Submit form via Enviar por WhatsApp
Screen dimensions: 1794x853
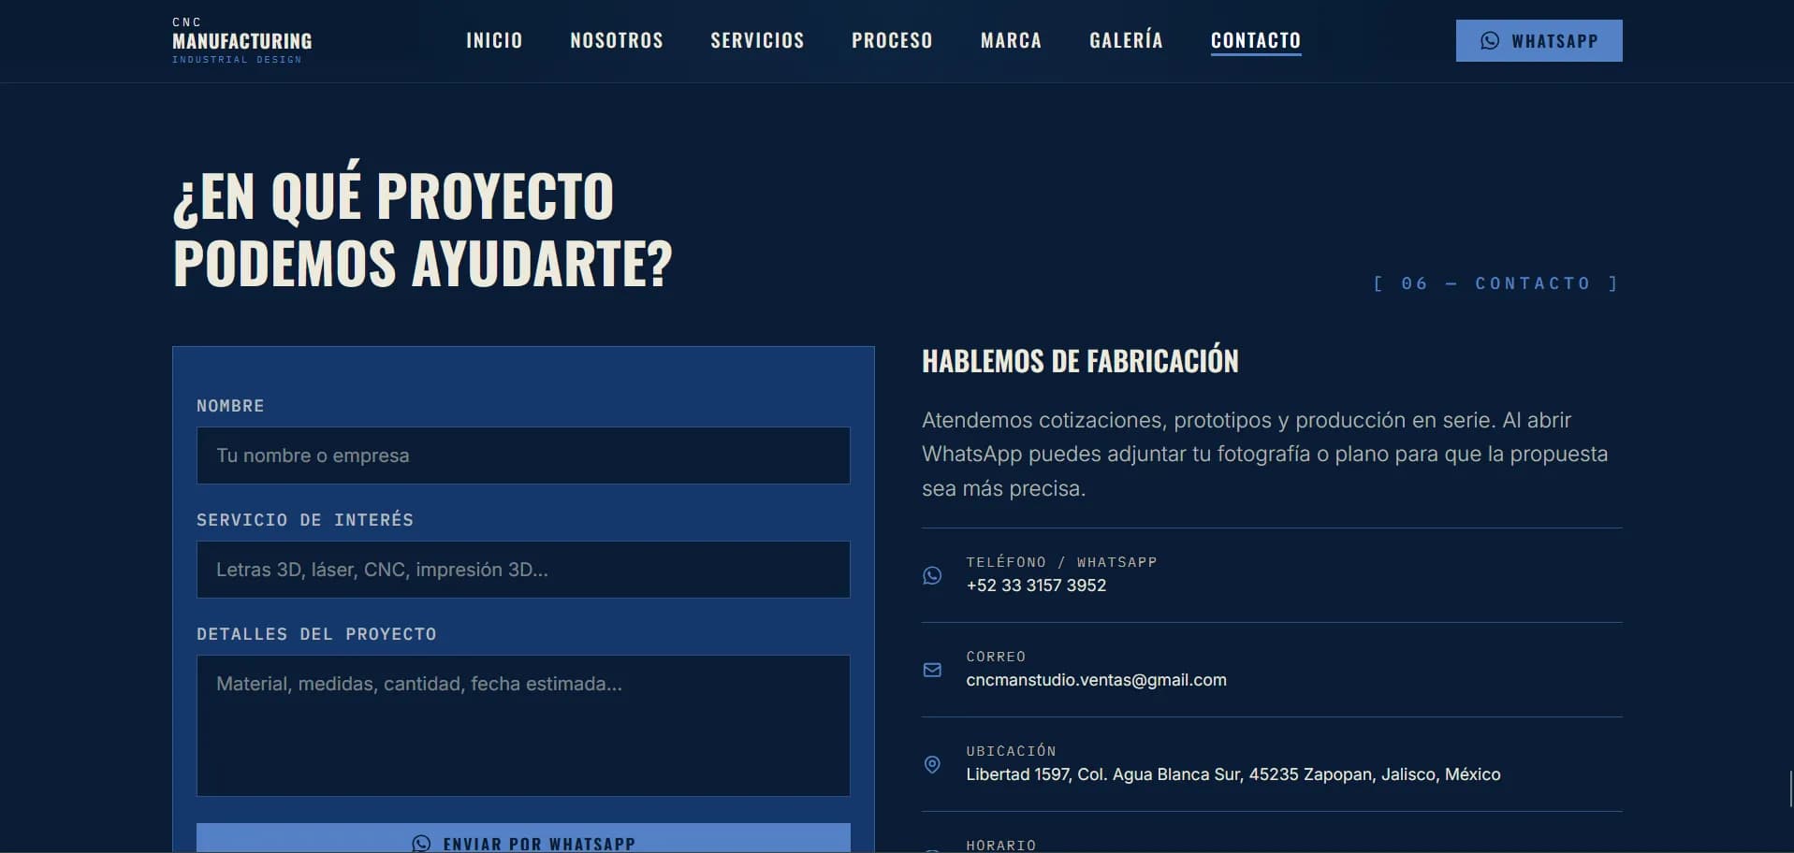[x=523, y=838]
